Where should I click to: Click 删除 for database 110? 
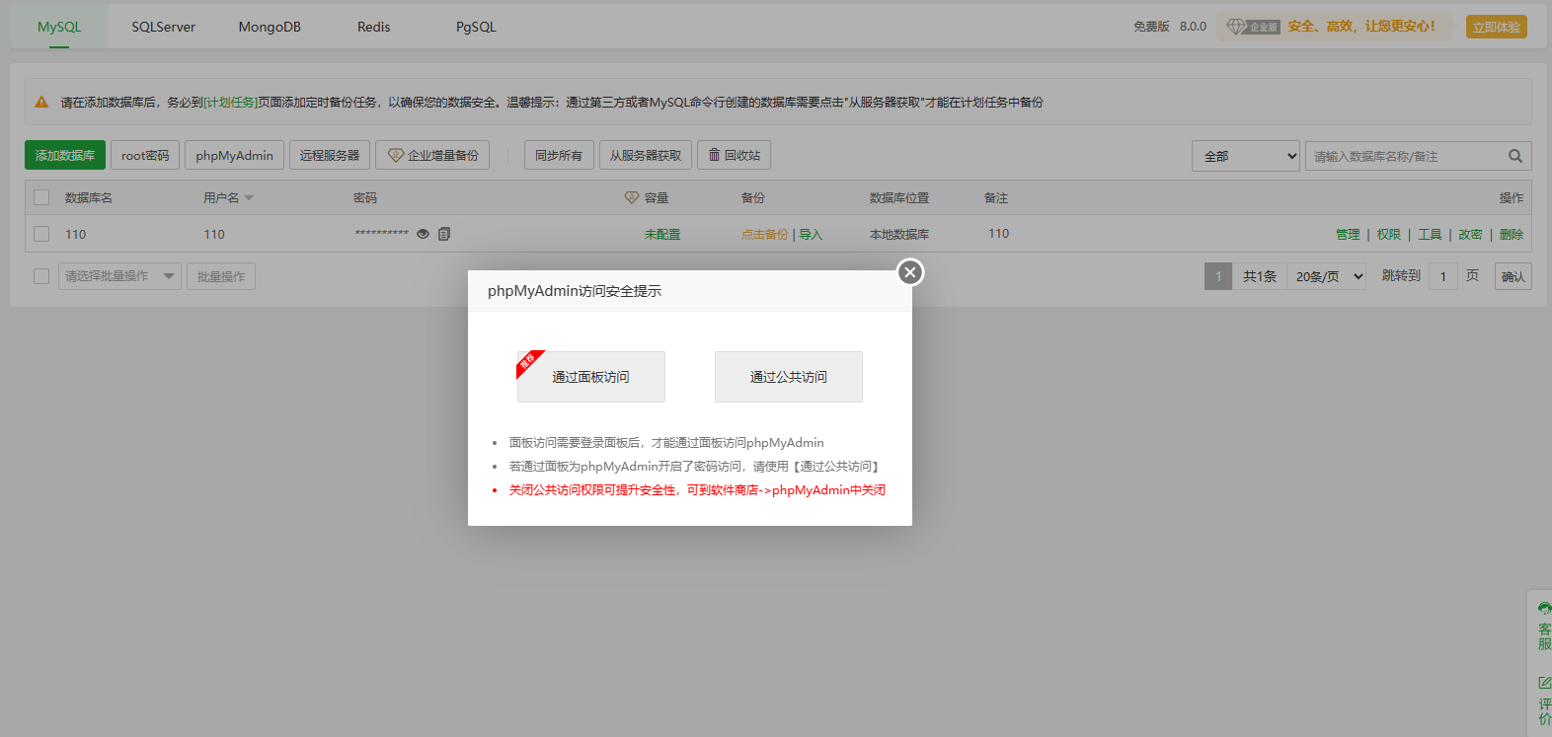1512,234
